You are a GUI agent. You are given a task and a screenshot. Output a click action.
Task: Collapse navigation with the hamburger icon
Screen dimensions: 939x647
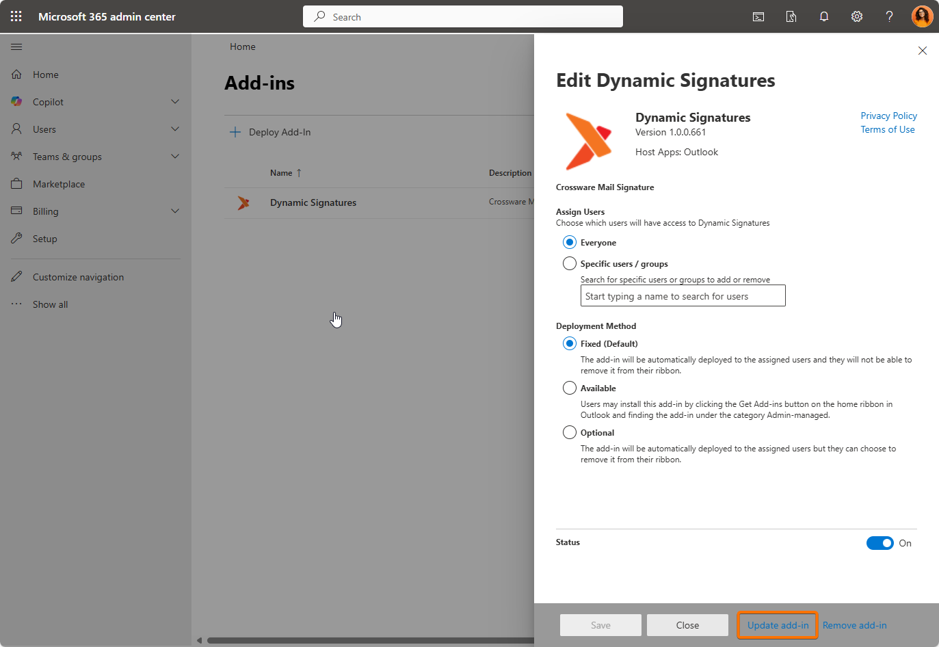click(16, 47)
